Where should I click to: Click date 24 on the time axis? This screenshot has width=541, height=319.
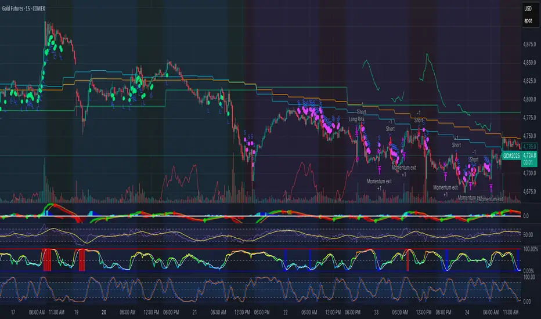click(x=467, y=312)
